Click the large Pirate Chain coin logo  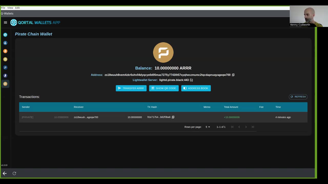[x=163, y=52]
